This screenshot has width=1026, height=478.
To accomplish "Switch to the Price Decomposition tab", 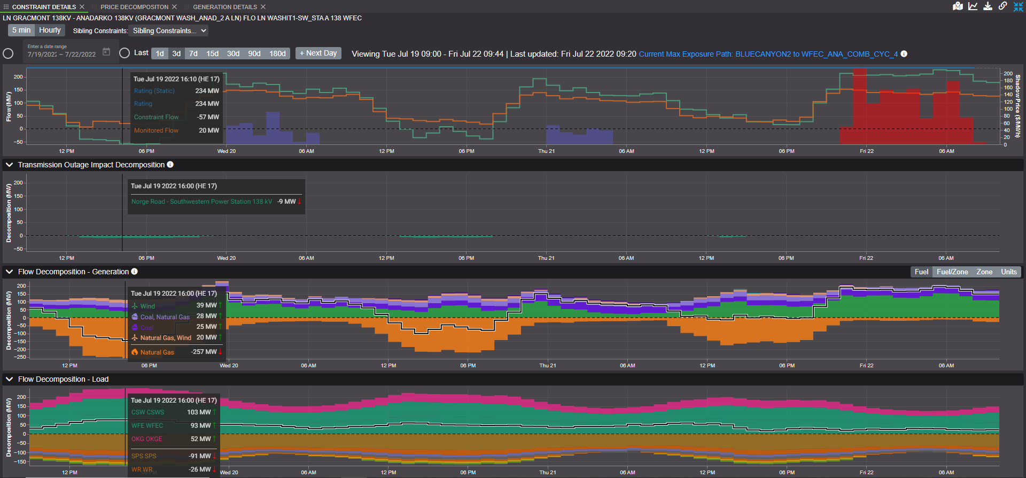I will tap(134, 7).
